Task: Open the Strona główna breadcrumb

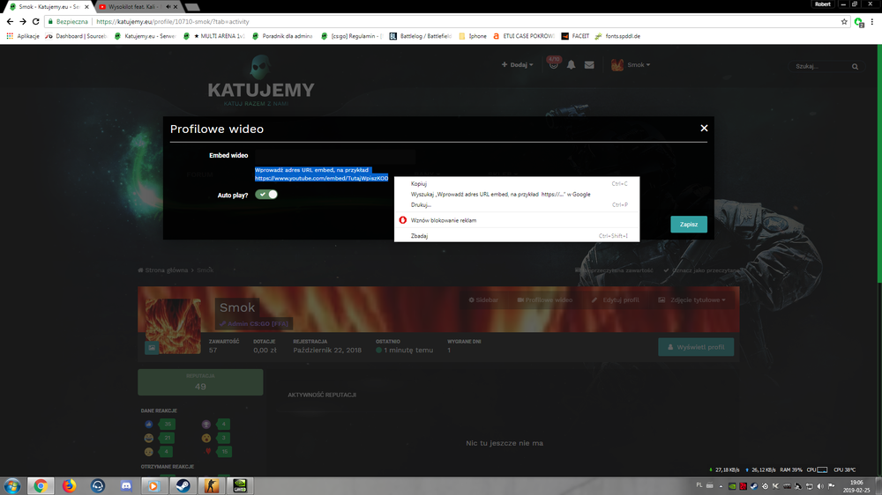Action: [163, 270]
